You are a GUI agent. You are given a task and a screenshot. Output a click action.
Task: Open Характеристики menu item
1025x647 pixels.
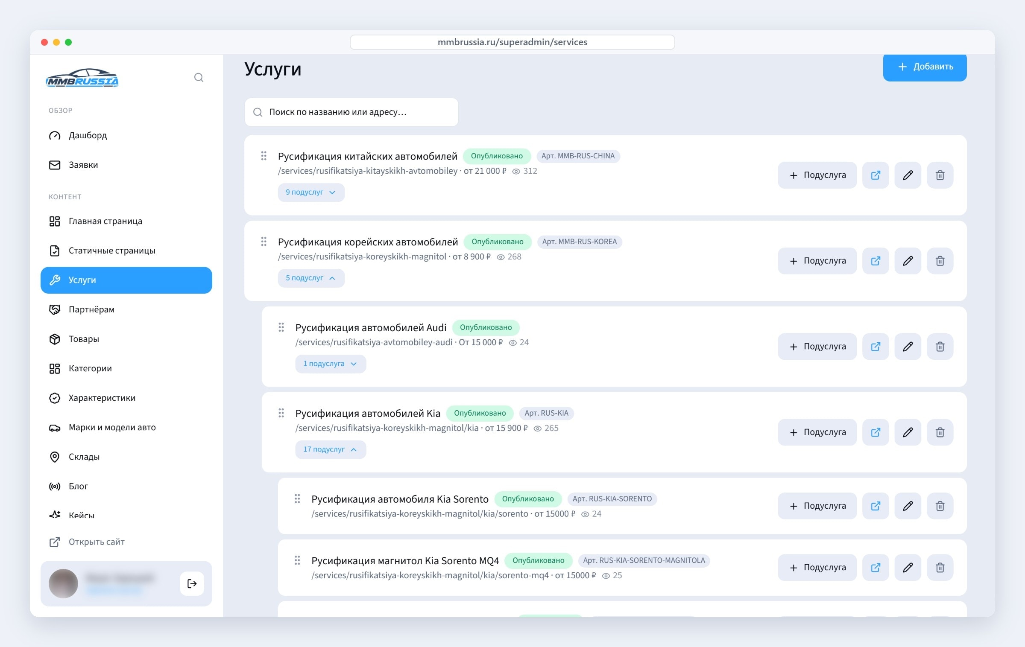point(126,398)
